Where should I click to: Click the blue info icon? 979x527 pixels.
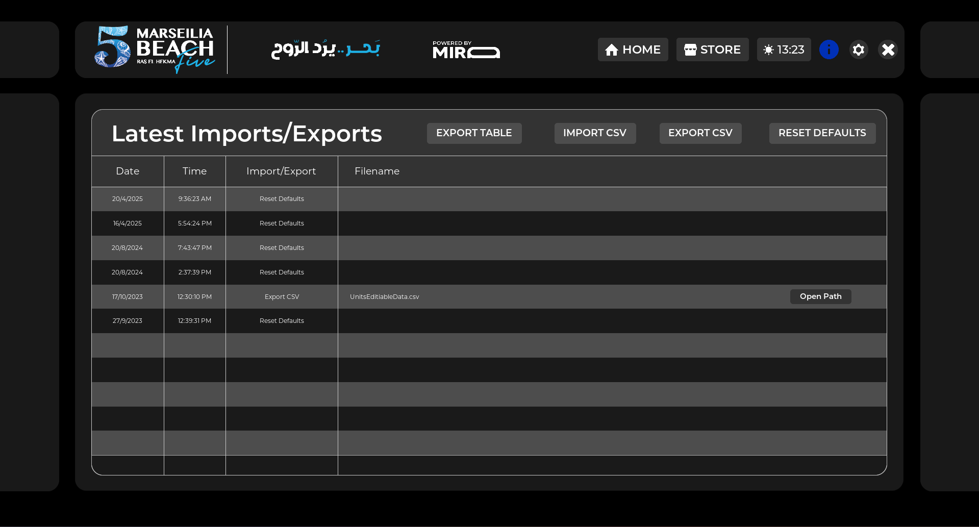click(829, 49)
